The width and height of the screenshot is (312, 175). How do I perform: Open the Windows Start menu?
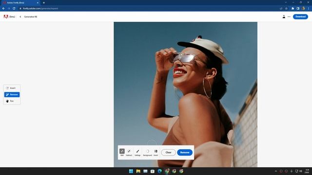(131, 171)
